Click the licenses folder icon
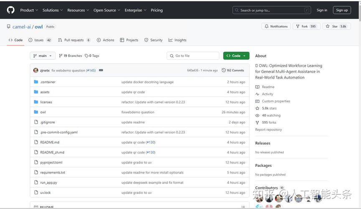361x209 pixels. (36, 102)
